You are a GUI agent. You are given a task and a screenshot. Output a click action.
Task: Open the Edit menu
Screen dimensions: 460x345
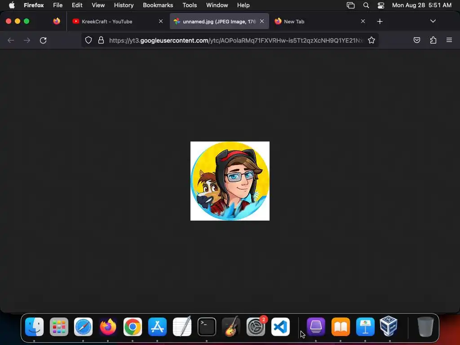(77, 5)
